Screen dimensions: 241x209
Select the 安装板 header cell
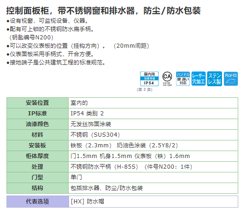(x=38, y=146)
